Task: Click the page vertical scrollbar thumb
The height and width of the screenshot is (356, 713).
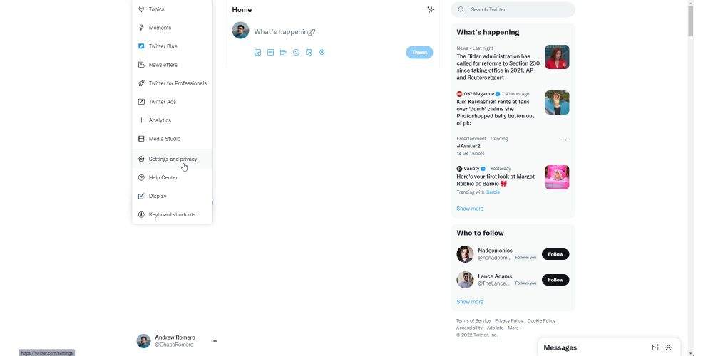Action: [690, 21]
